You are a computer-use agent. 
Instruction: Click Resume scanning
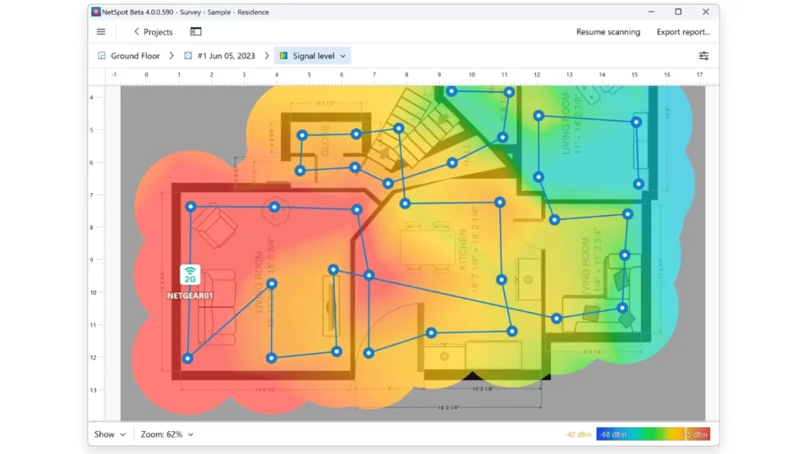[608, 32]
